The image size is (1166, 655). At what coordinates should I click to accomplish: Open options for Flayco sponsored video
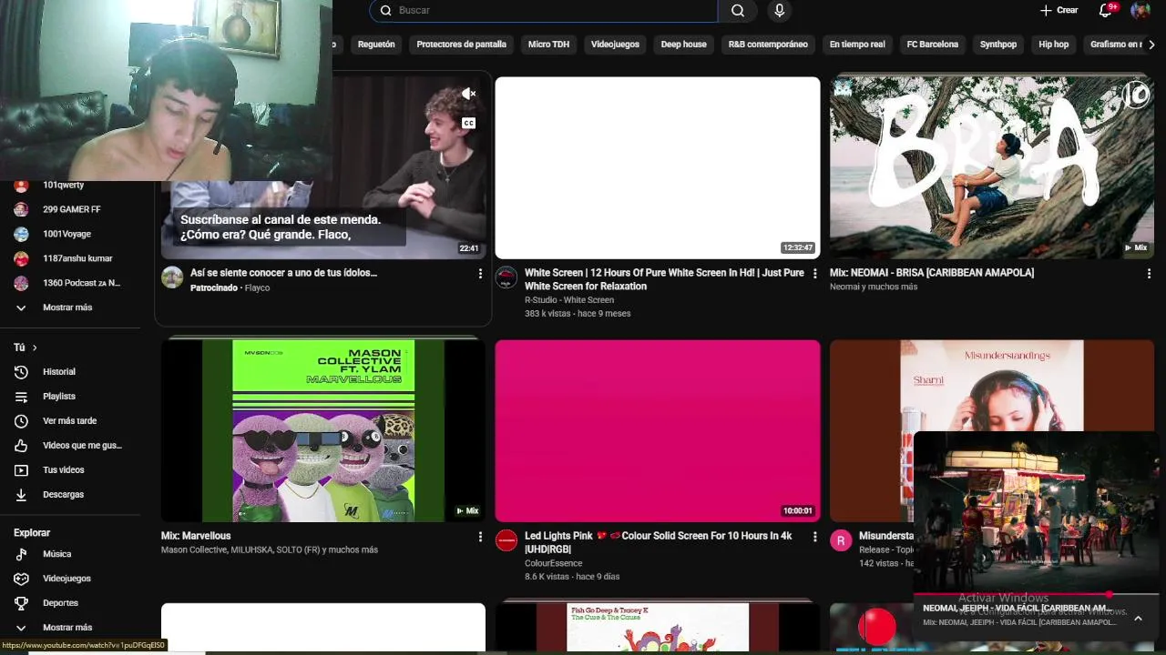(x=480, y=273)
